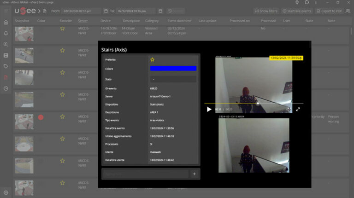Image resolution: width=354 pixels, height=198 pixels.
Task: Toggle favorite star on 14-Olson Front Door row
Action: pos(63,29)
